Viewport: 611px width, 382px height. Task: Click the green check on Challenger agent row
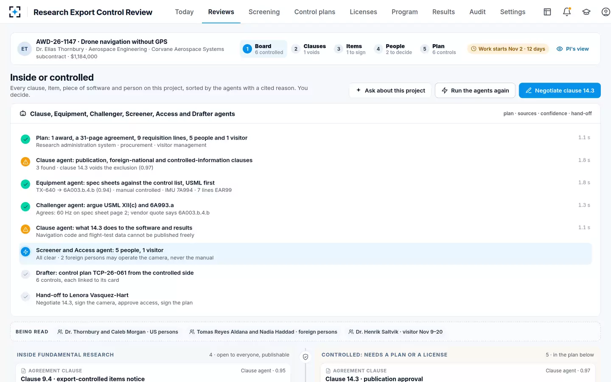pos(25,207)
